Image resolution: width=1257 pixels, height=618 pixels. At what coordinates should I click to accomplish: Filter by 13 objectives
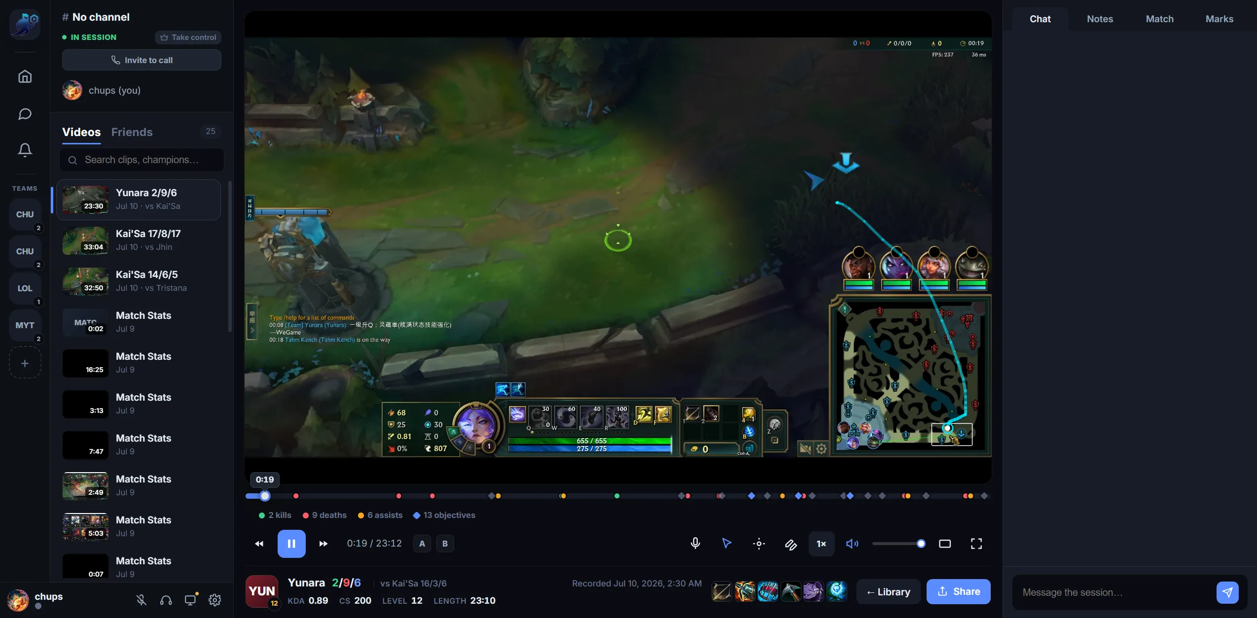click(444, 515)
